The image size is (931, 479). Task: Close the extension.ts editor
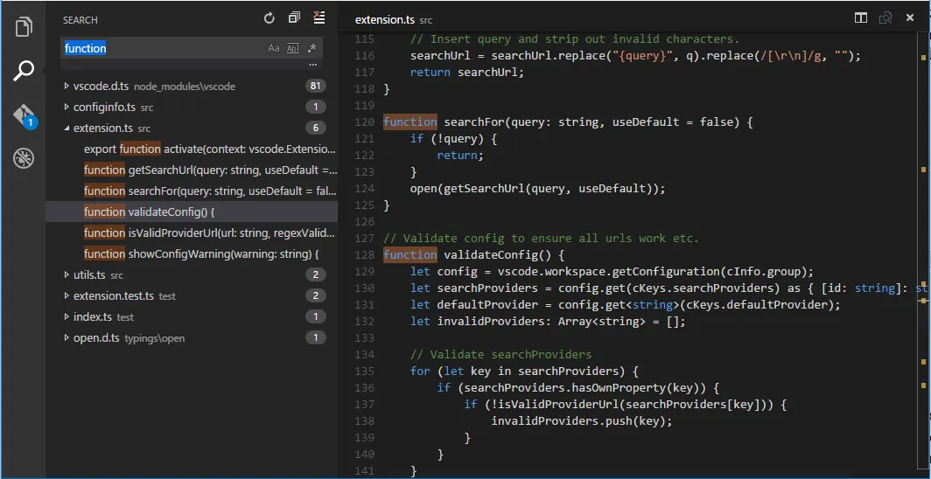pyautogui.click(x=910, y=18)
